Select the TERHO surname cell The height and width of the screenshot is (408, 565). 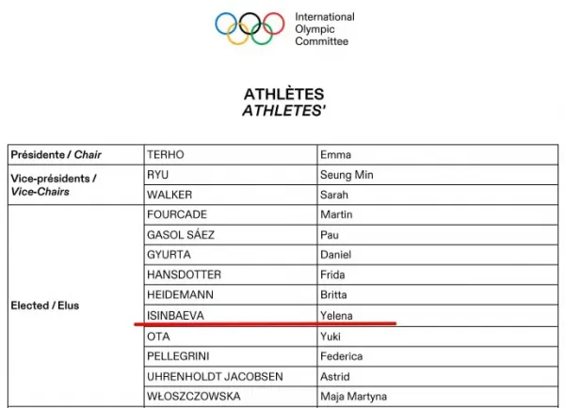click(x=164, y=154)
